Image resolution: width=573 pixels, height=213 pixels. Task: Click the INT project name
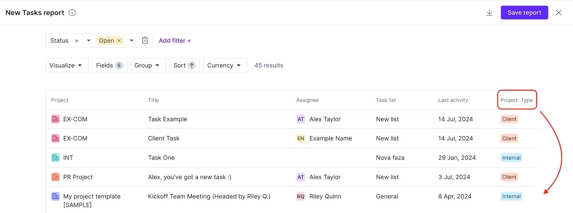(68, 158)
